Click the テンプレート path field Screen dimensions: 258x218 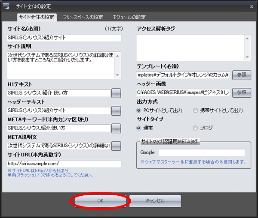(183, 75)
